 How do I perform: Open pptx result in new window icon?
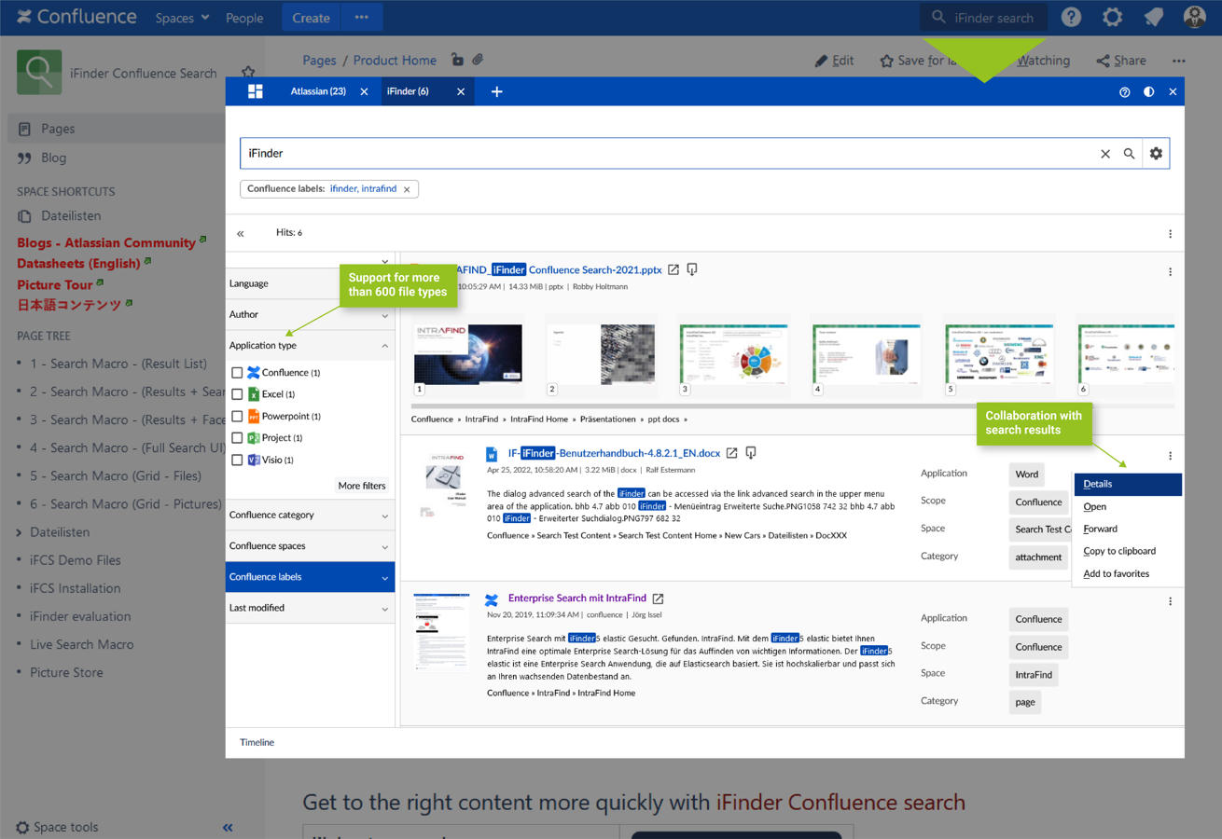(673, 270)
